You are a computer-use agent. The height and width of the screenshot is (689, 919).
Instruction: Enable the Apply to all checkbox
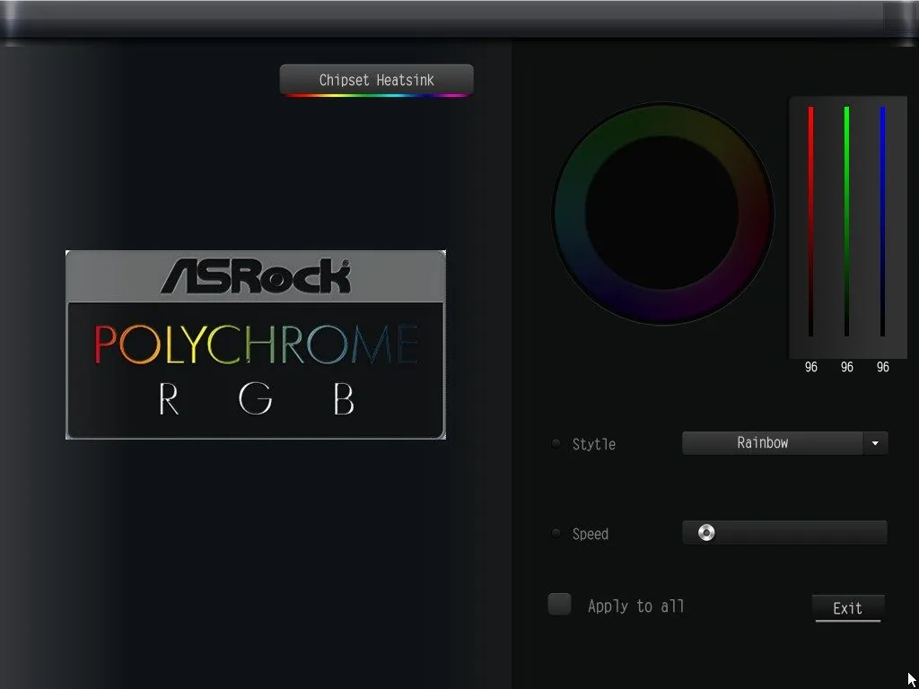(x=559, y=605)
